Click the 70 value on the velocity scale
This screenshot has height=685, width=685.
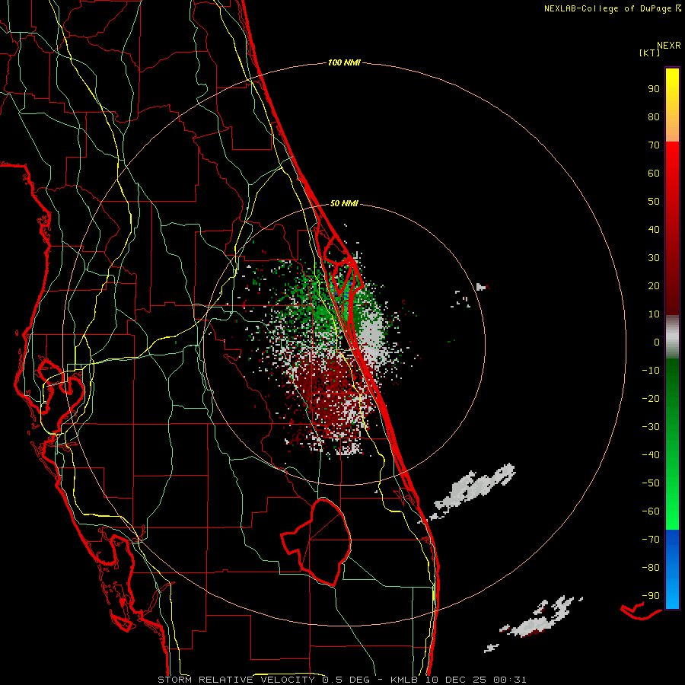pos(654,145)
